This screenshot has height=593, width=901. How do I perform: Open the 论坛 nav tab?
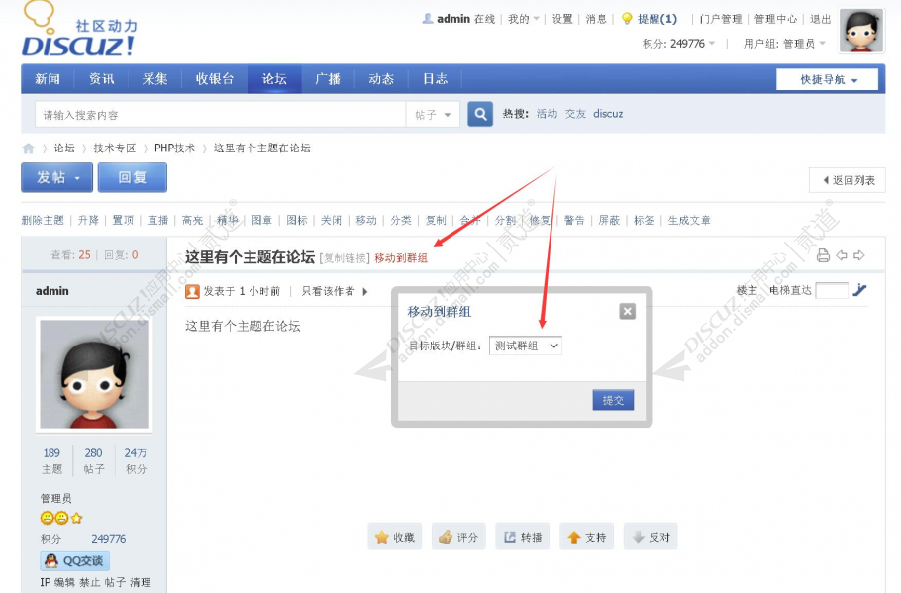tap(274, 79)
